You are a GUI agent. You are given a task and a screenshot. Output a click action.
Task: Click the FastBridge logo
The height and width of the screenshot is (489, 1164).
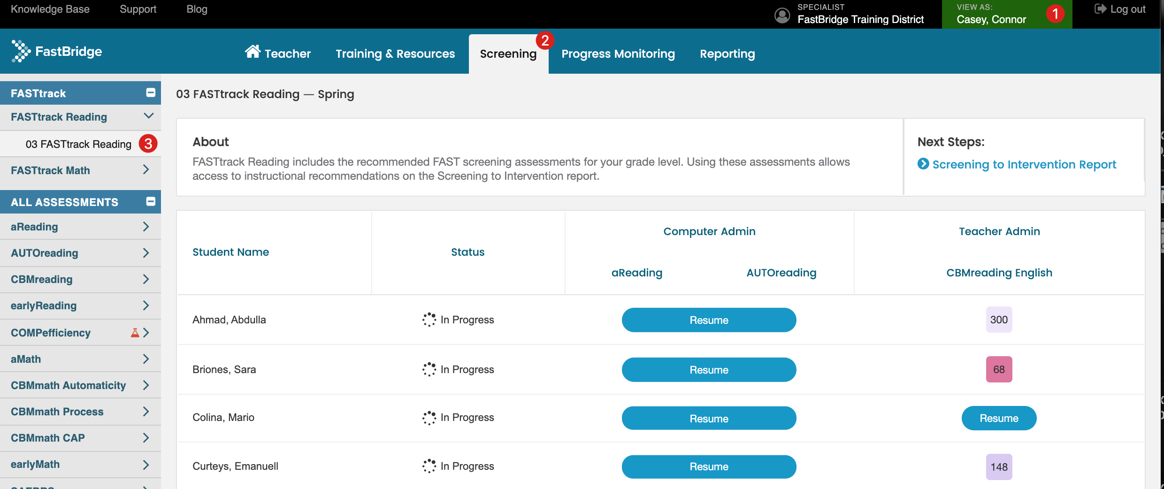click(56, 51)
